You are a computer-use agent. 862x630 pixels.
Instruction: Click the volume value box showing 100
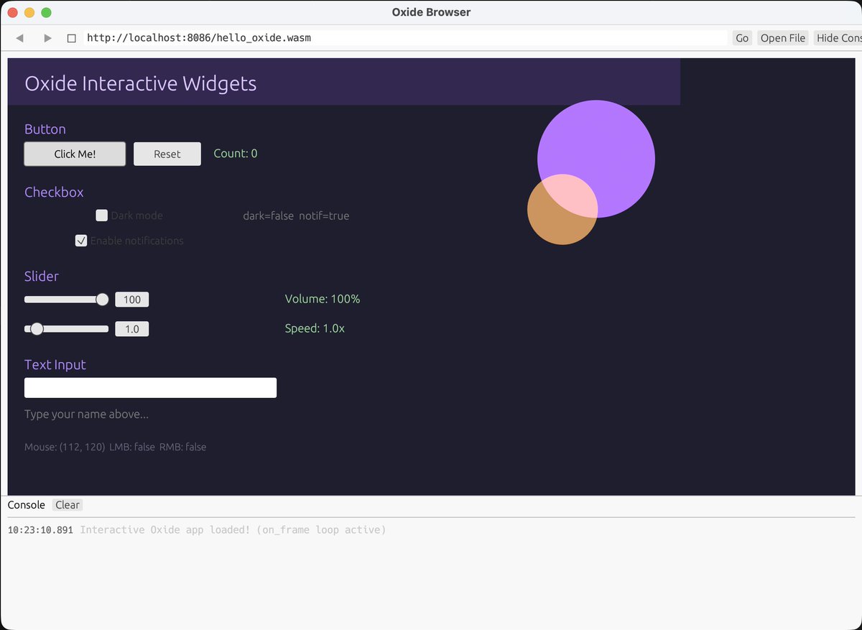132,300
